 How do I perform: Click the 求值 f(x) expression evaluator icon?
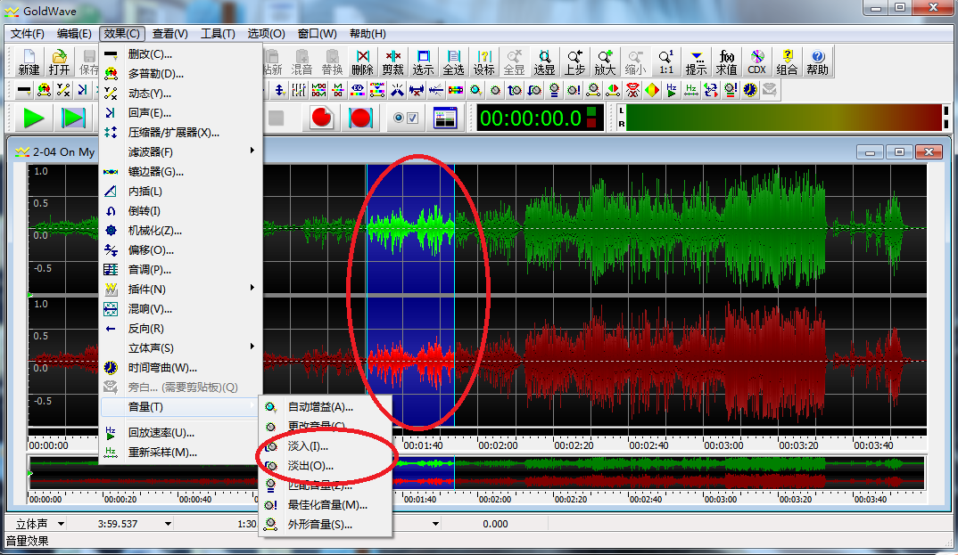click(x=726, y=61)
